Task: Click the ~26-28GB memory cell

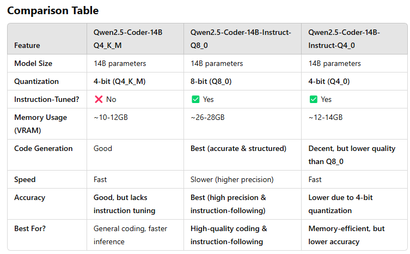Action: pyautogui.click(x=207, y=117)
